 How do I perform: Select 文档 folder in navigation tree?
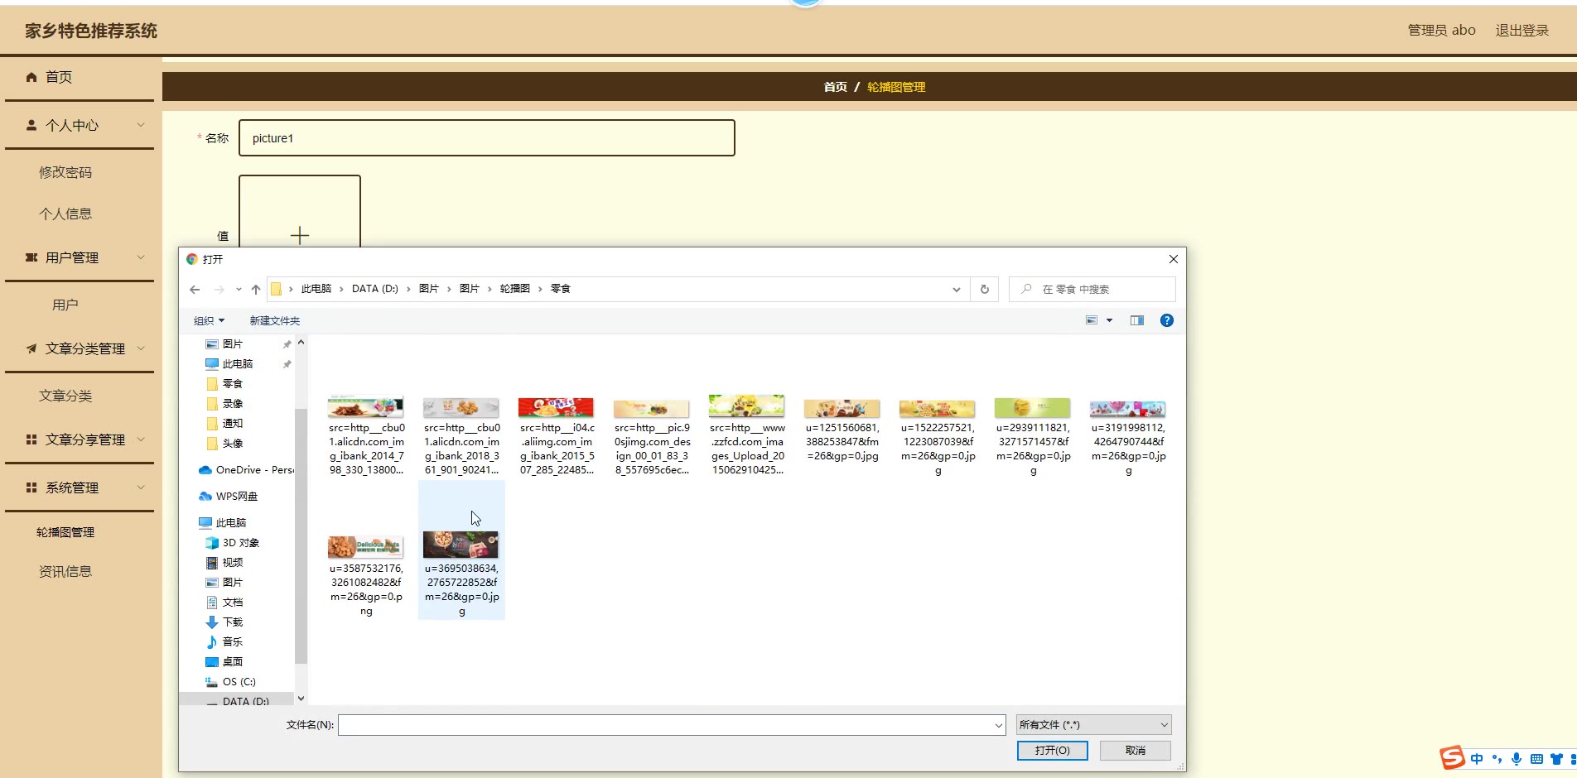(x=224, y=602)
